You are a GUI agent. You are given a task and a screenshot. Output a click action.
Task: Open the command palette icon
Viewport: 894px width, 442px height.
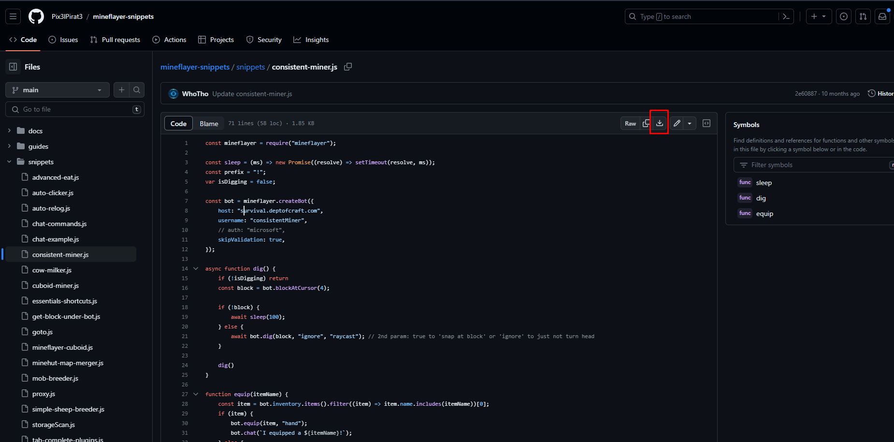pos(786,16)
